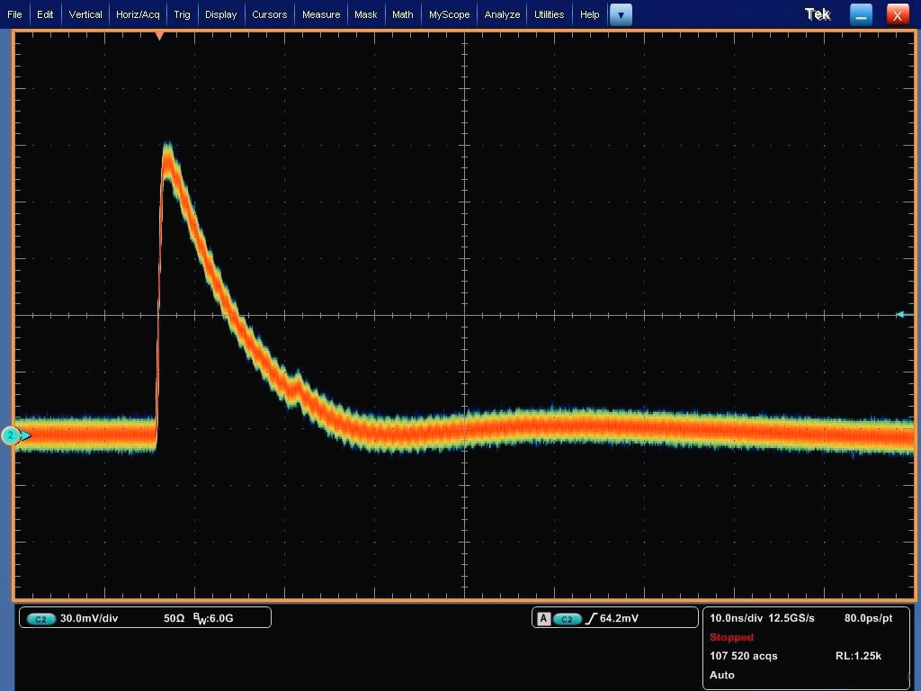Open the Cursors menu

[x=270, y=14]
